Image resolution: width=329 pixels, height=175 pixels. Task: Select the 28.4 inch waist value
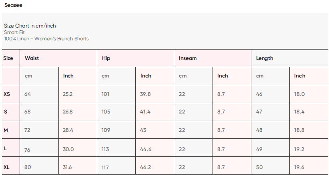coord(68,130)
